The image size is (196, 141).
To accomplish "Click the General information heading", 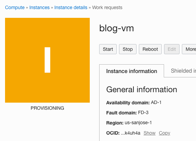I will (142, 90).
